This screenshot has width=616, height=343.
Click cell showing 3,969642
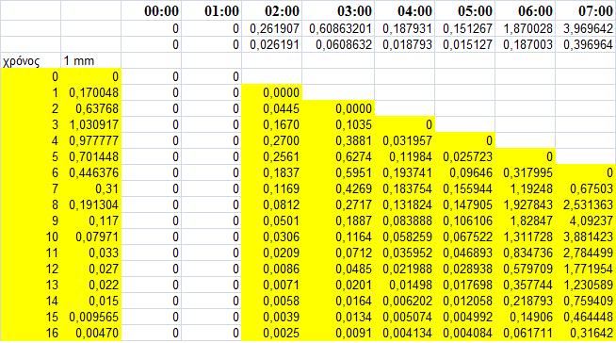[x=586, y=28]
